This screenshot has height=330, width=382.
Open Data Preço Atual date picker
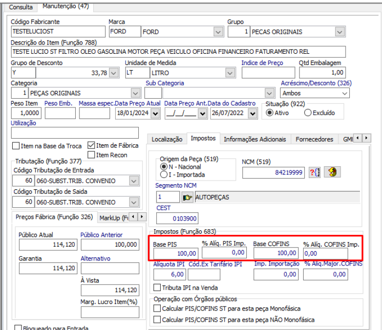point(155,114)
